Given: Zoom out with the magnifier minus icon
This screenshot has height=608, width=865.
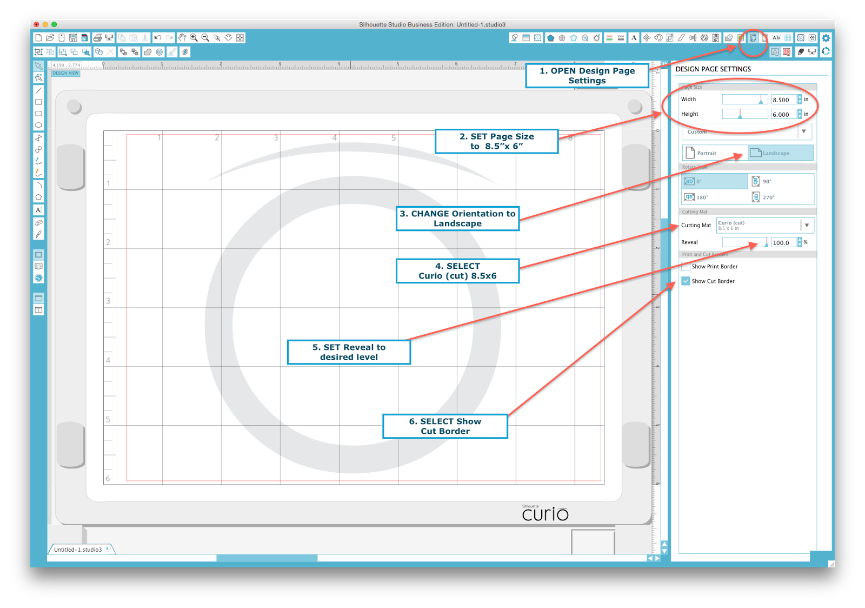Looking at the screenshot, I should (205, 38).
